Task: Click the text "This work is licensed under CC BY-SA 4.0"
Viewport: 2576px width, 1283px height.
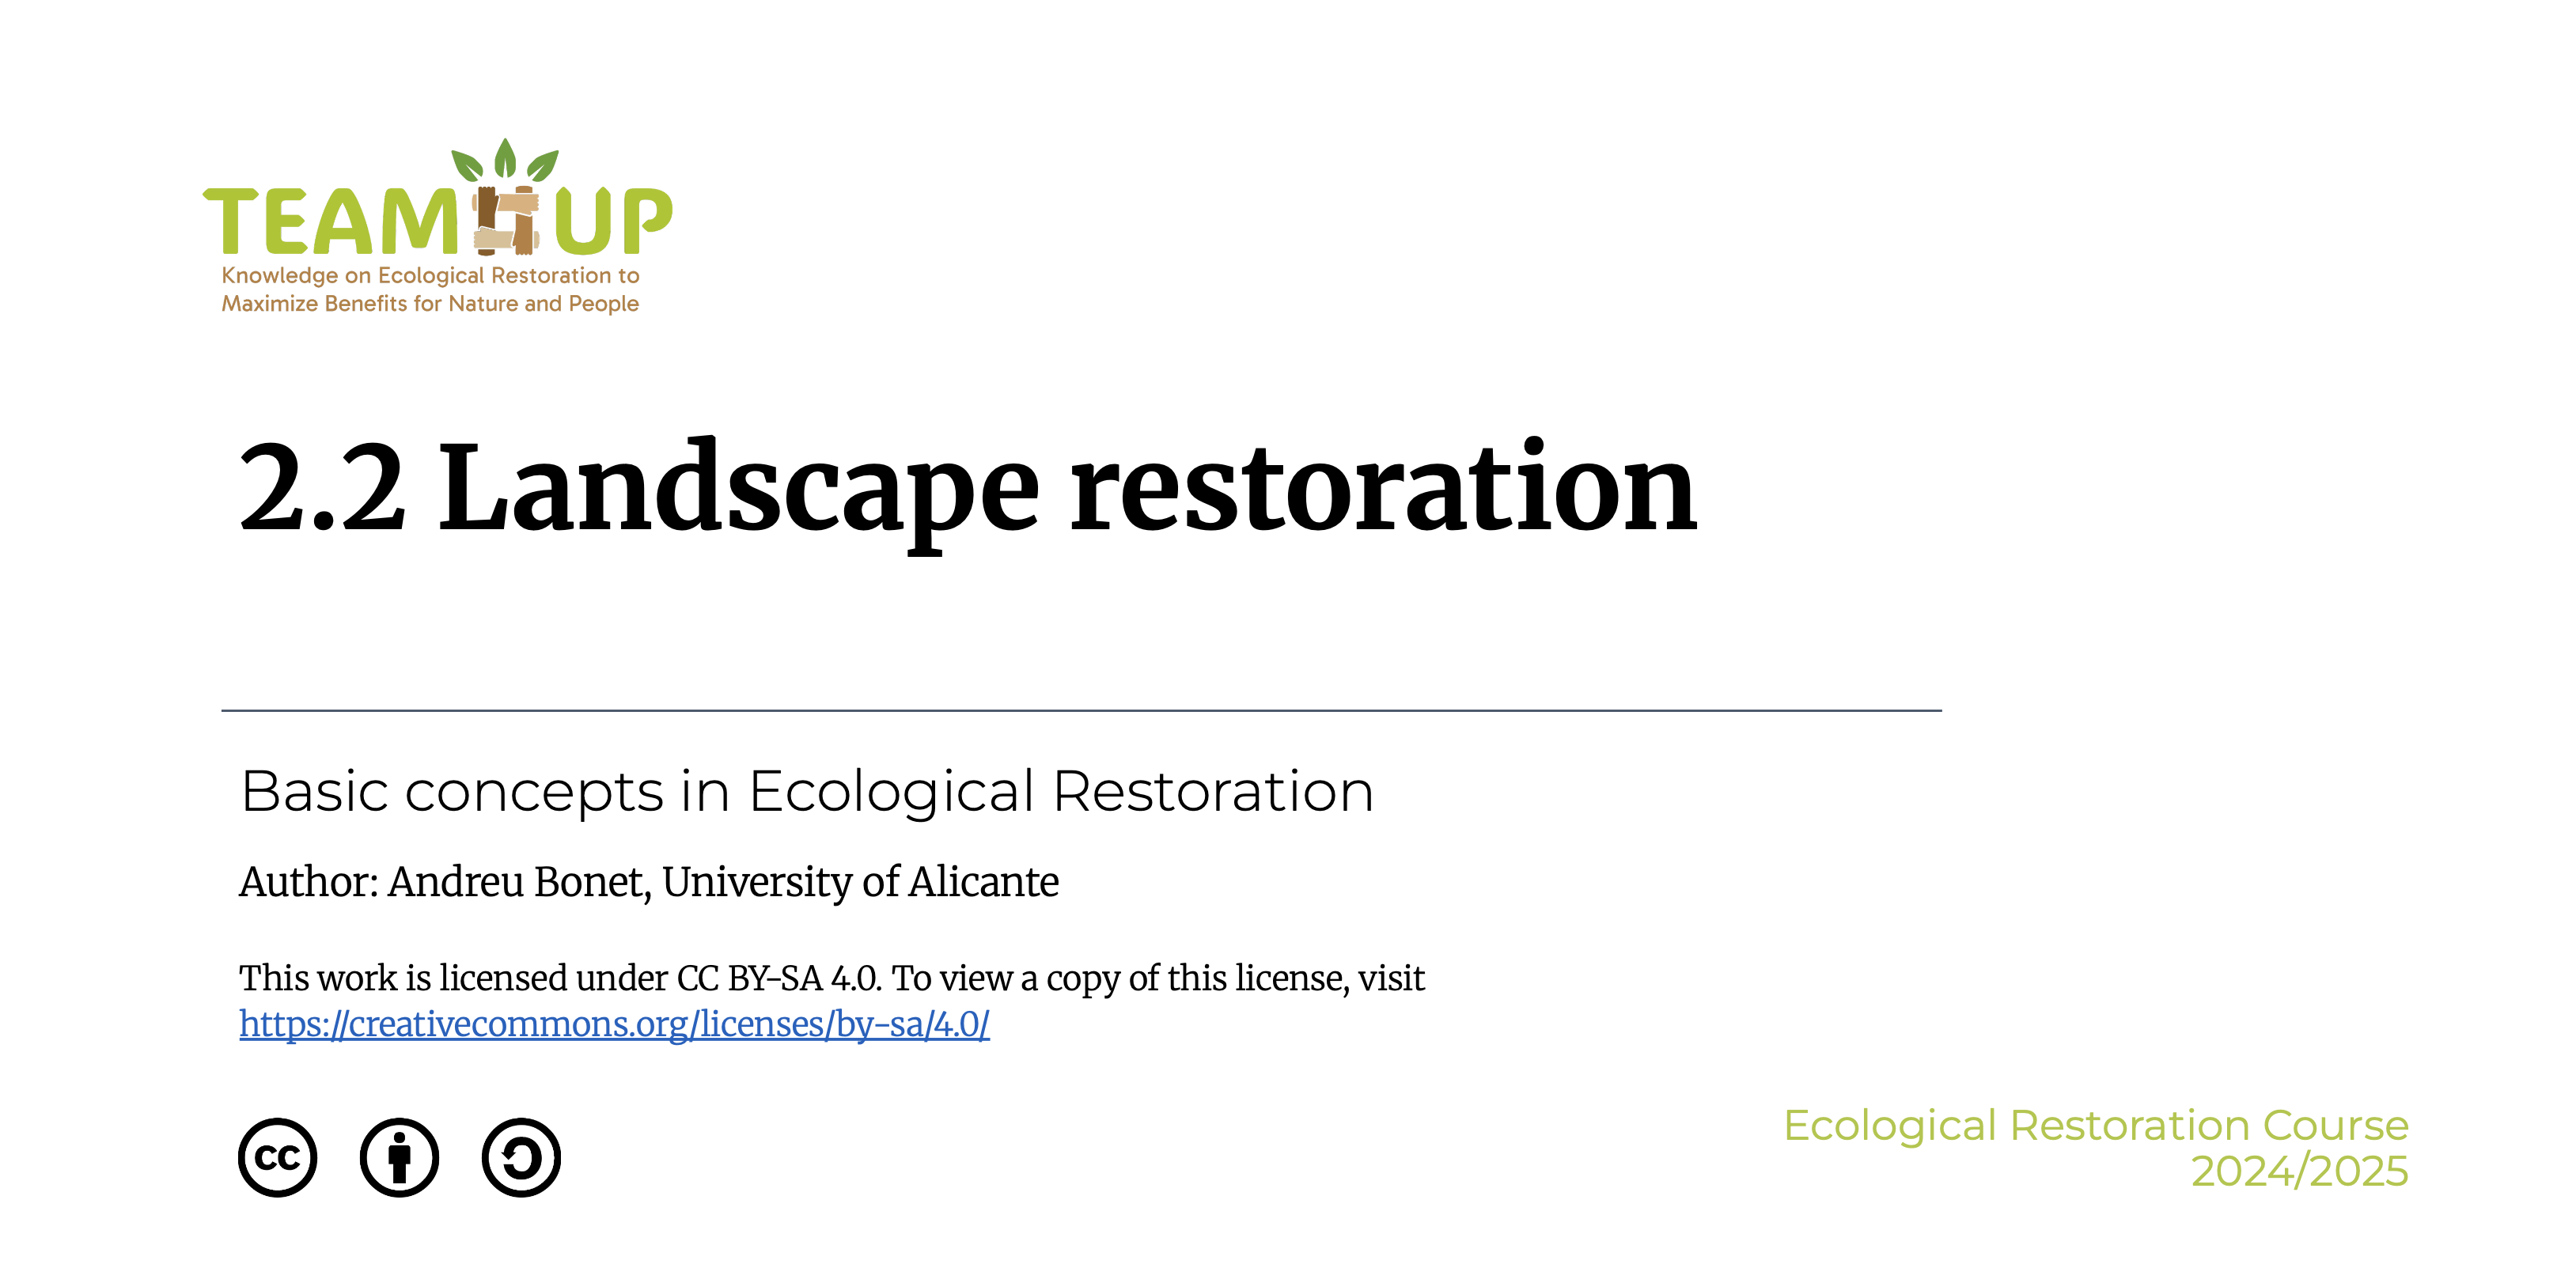Action: click(x=560, y=978)
